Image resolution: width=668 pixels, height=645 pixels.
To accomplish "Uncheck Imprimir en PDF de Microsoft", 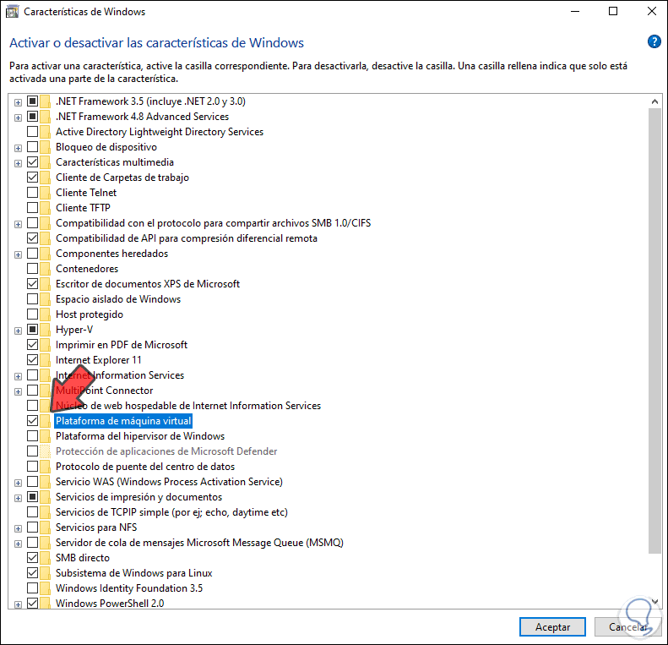I will pos(32,345).
